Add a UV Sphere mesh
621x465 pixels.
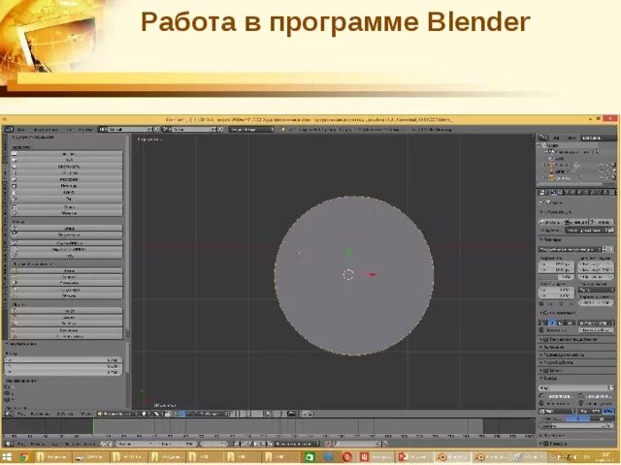click(67, 172)
